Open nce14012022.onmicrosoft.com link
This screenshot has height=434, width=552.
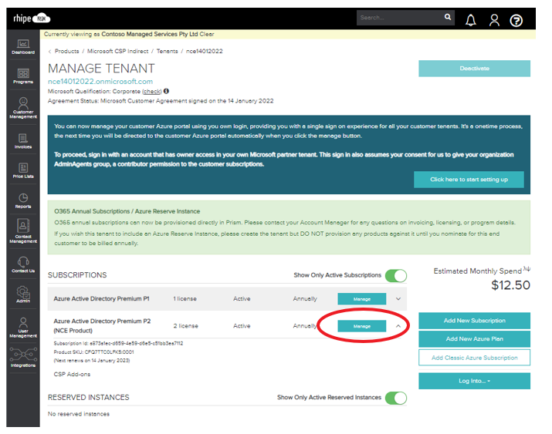tap(100, 82)
